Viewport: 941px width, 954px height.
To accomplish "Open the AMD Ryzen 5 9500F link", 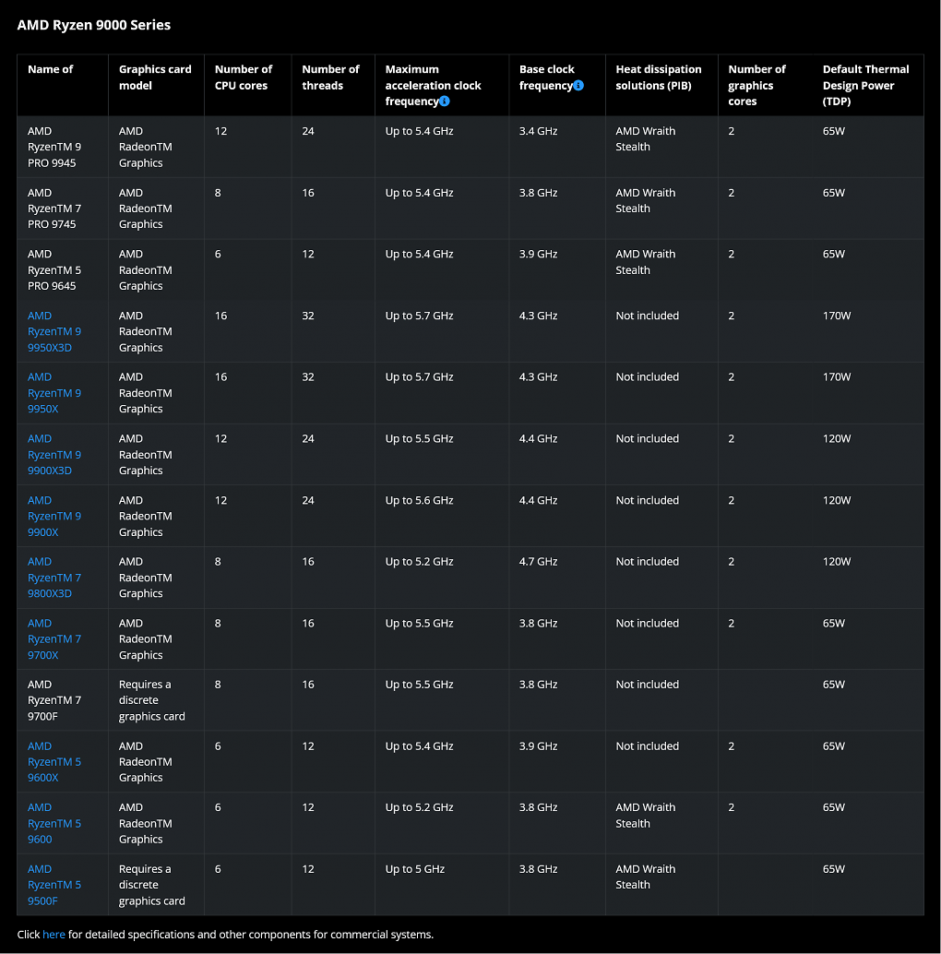I will [54, 885].
